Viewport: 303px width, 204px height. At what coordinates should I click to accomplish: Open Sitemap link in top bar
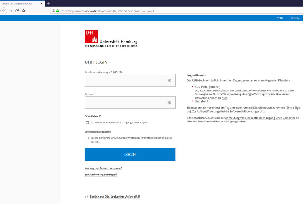(x=295, y=18)
